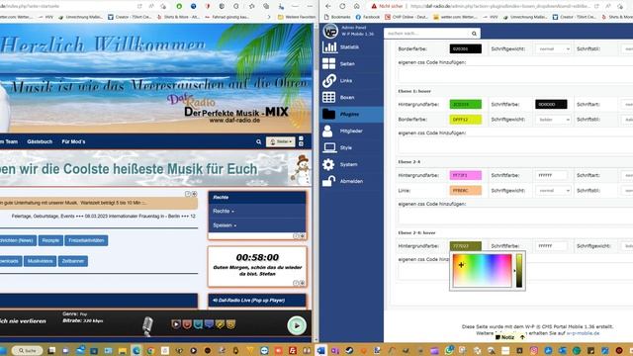
Task: Click the browser back arrow in admin window
Action: pos(327,6)
